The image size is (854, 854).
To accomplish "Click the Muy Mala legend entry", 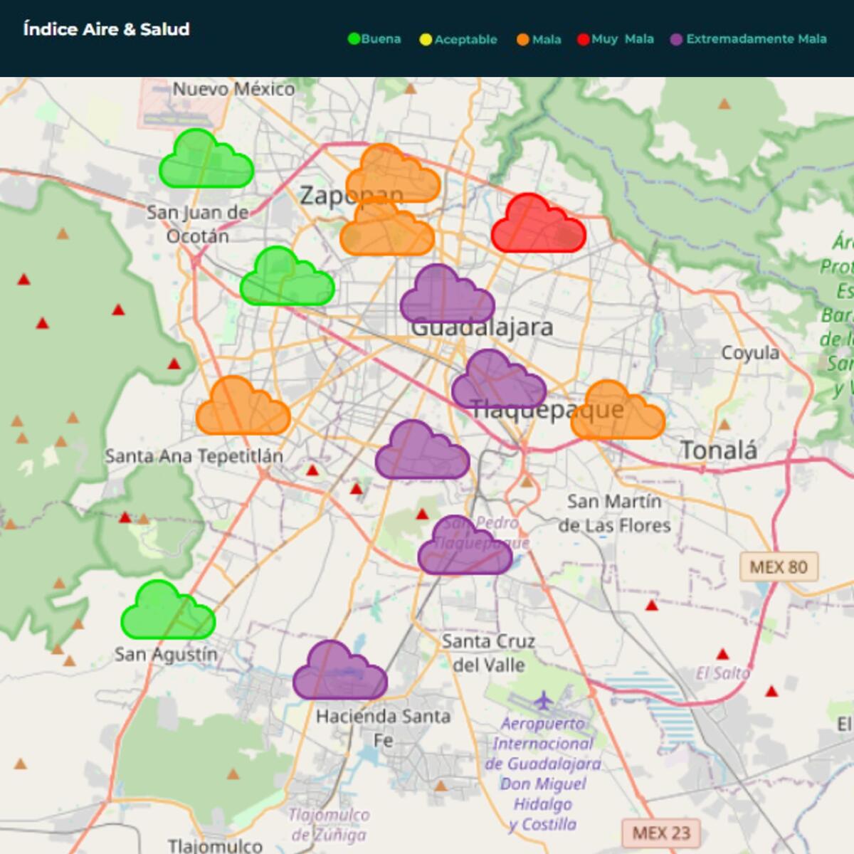I will coord(618,40).
